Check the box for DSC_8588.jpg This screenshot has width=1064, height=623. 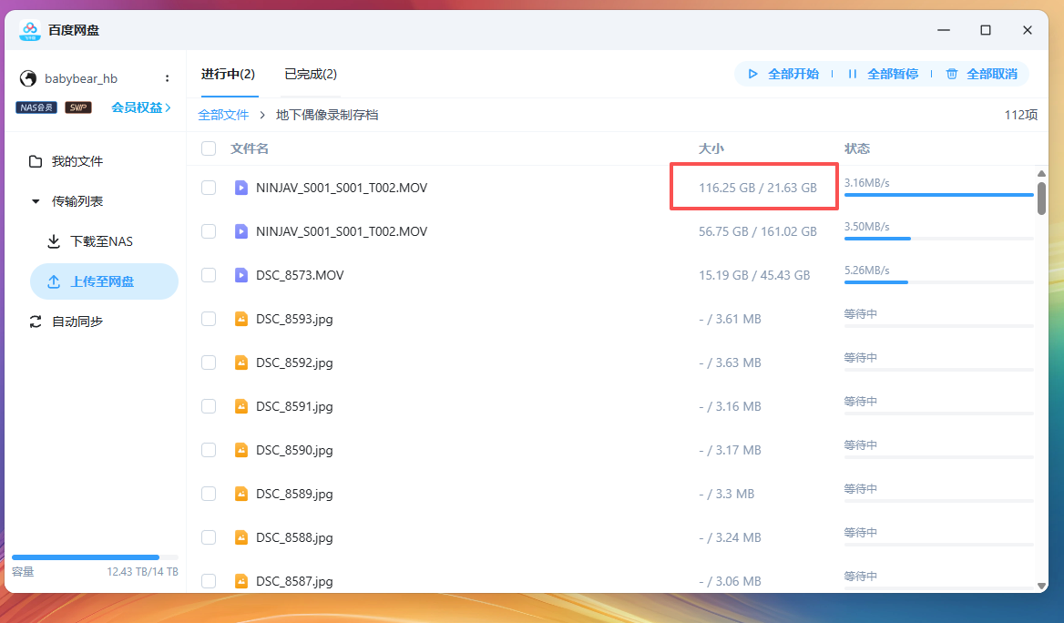(x=209, y=537)
